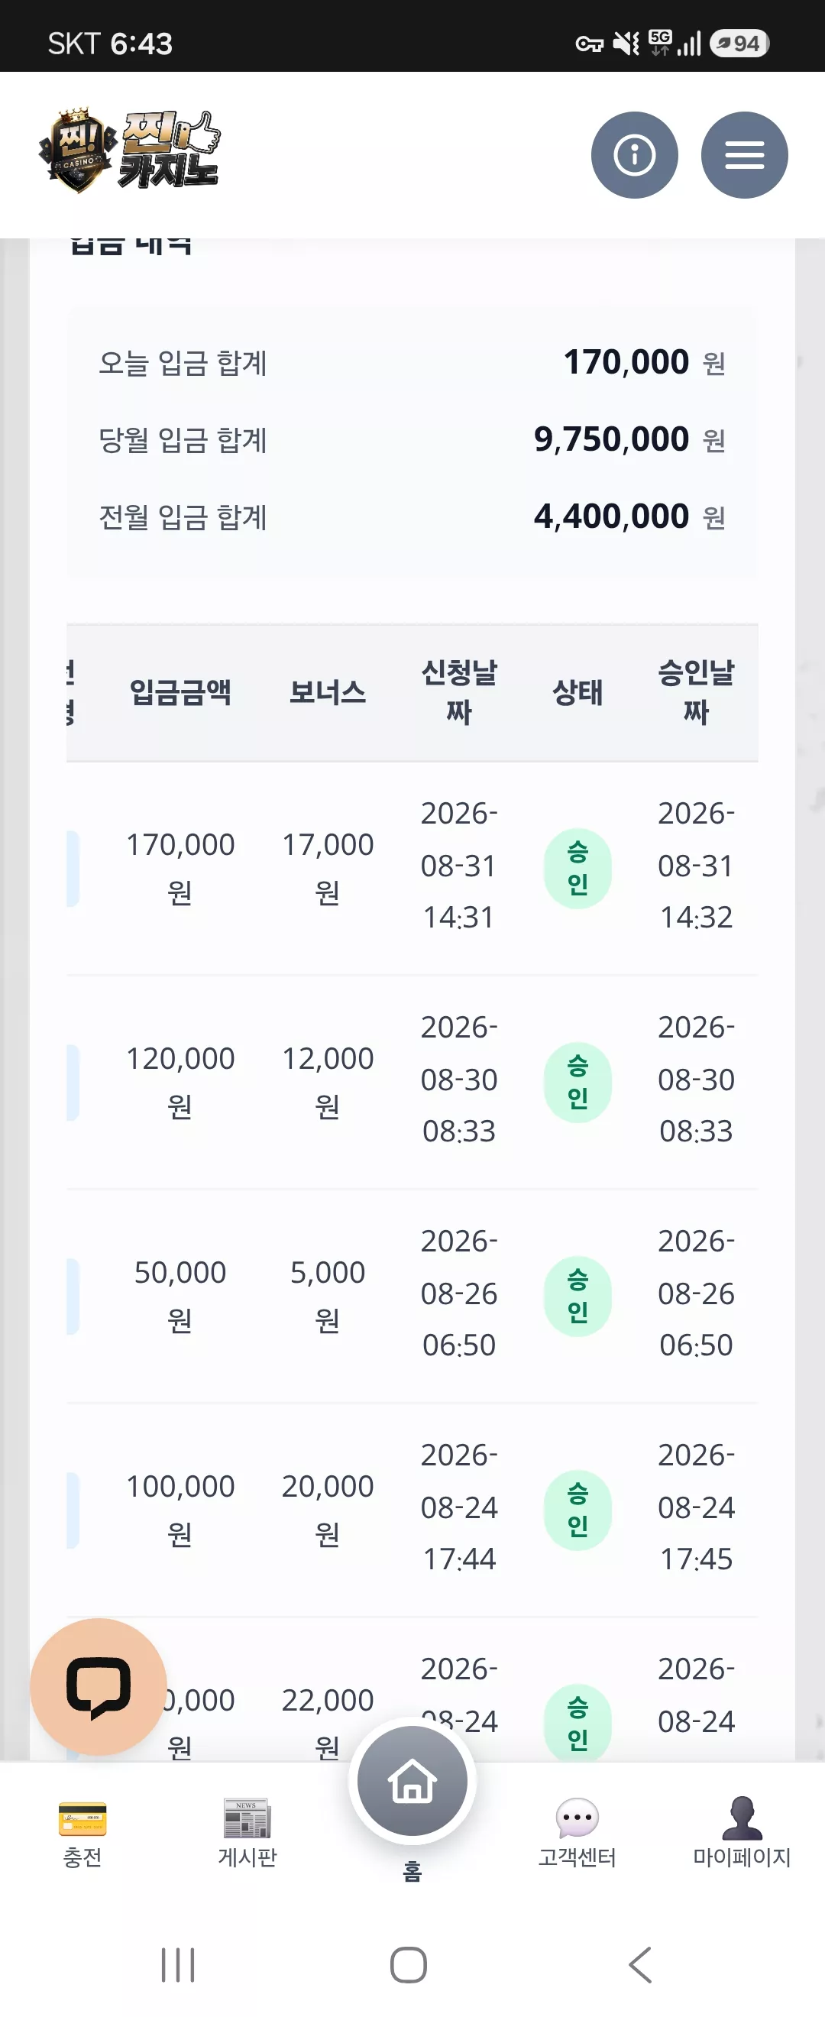Tap the info circle icon in header
825x2017 pixels.
coord(634,155)
